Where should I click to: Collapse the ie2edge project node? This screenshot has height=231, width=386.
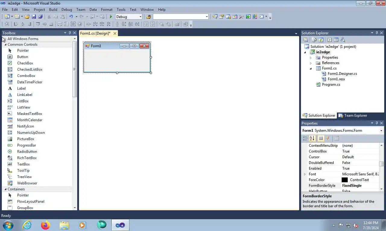coord(305,52)
